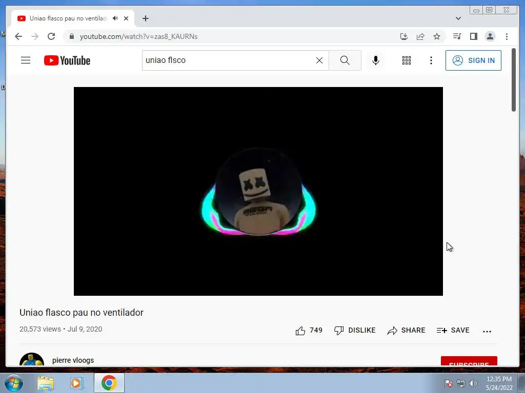Open the Chrome three-dot menu
The height and width of the screenshot is (393, 525).
point(507,36)
